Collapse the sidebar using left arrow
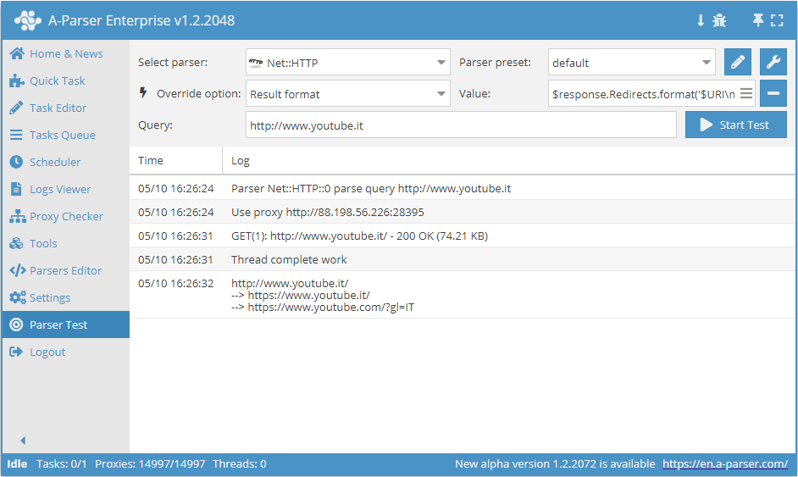This screenshot has width=798, height=477. (23, 441)
